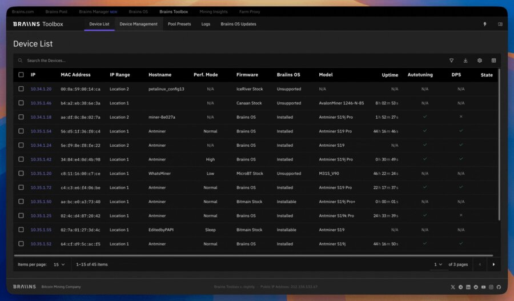The image size is (514, 301).
Task: Switch to the Device Management tab
Action: pos(138,24)
